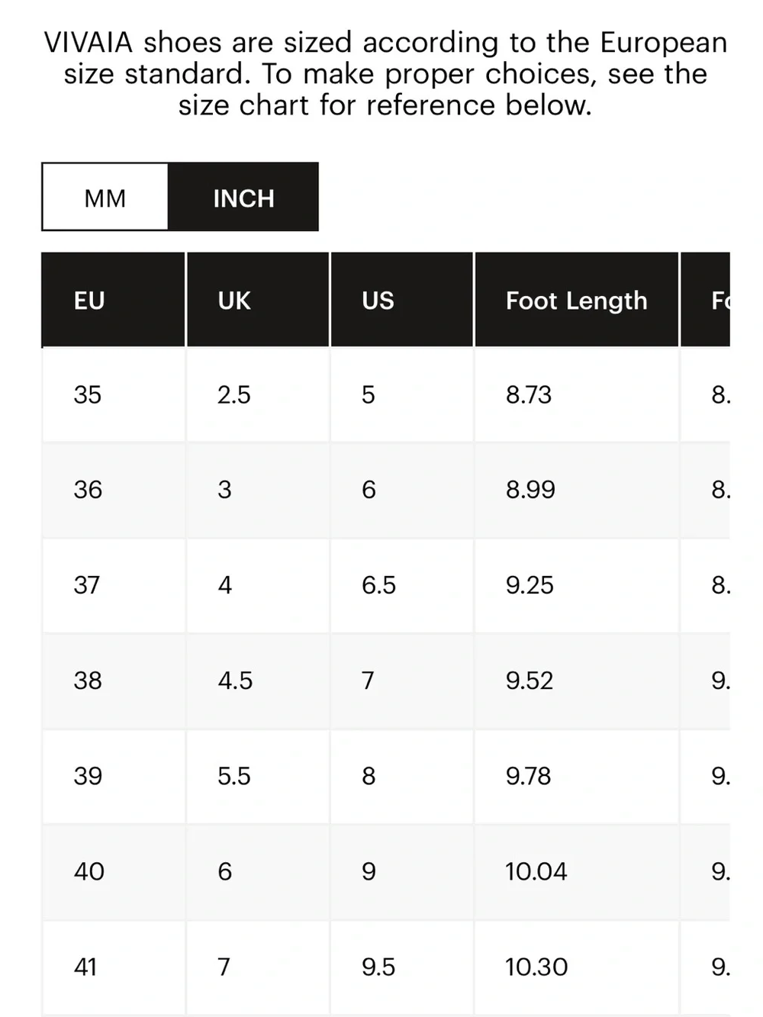Select US size 6.5 cell
Image resolution: width=763 pixels, height=1017 pixels.
tap(402, 585)
